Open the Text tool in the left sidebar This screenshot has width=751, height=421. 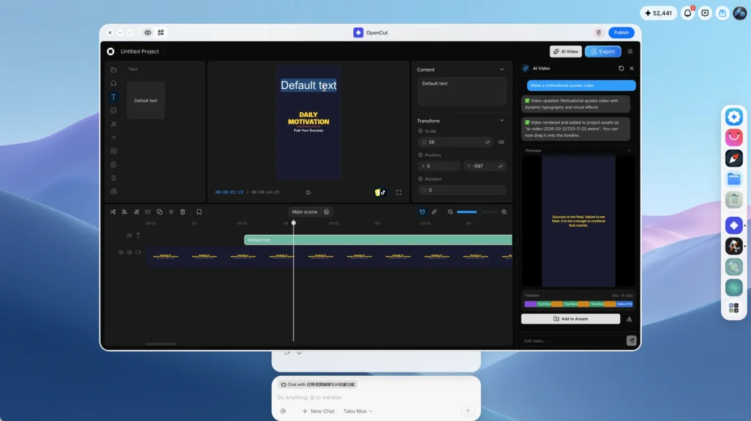[113, 97]
